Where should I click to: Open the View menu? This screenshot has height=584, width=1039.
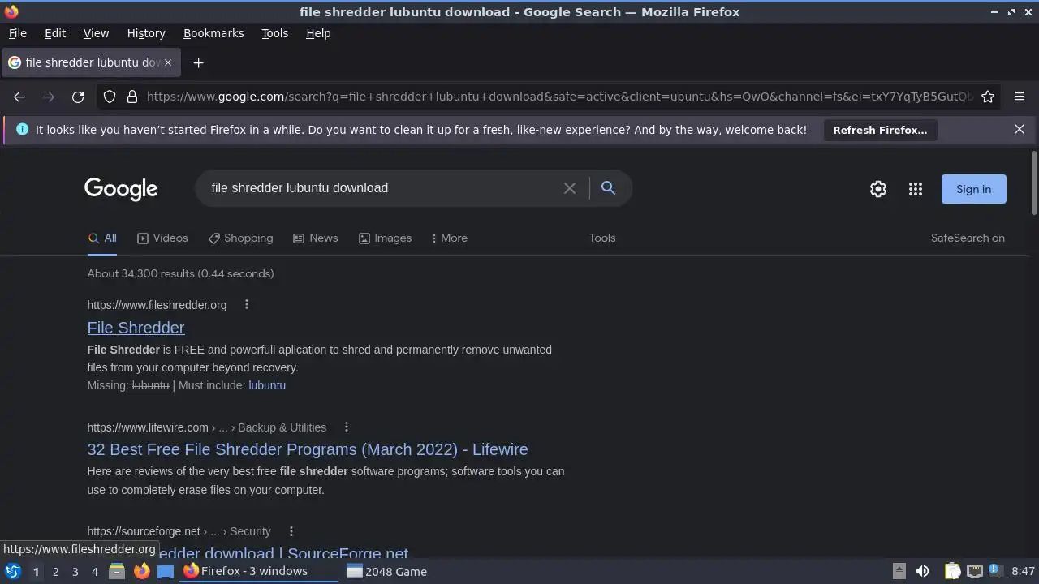pos(96,33)
